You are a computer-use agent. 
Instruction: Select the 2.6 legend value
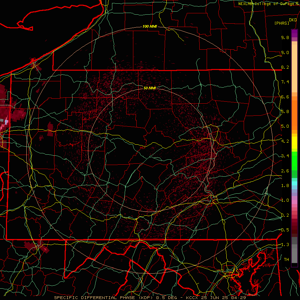(x=285, y=171)
